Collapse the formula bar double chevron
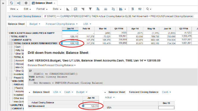This screenshot has width=198, height=111. click(10, 16)
